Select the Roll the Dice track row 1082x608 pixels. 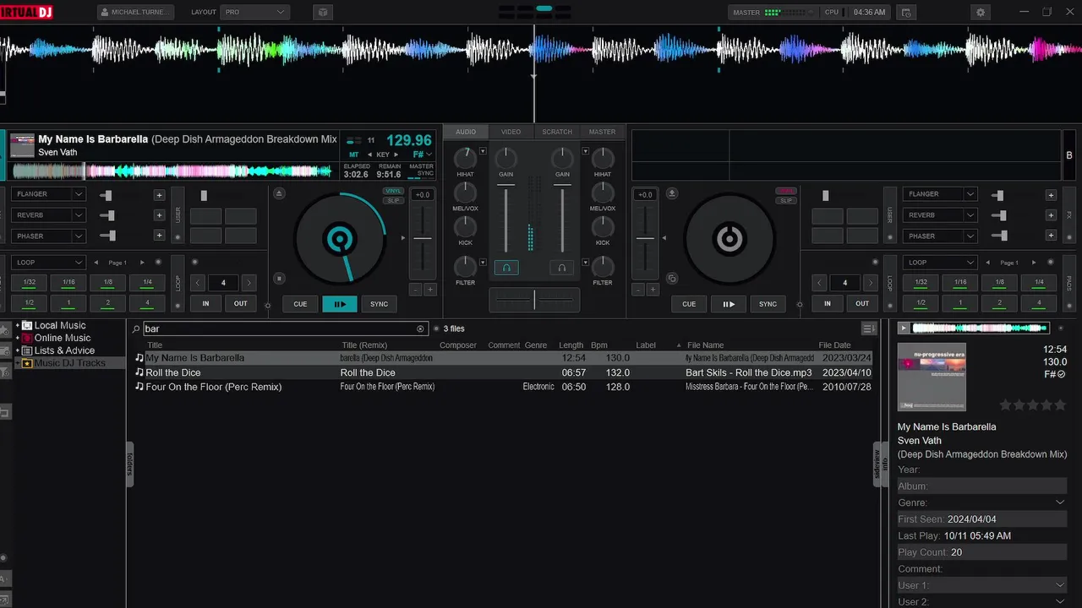point(504,372)
